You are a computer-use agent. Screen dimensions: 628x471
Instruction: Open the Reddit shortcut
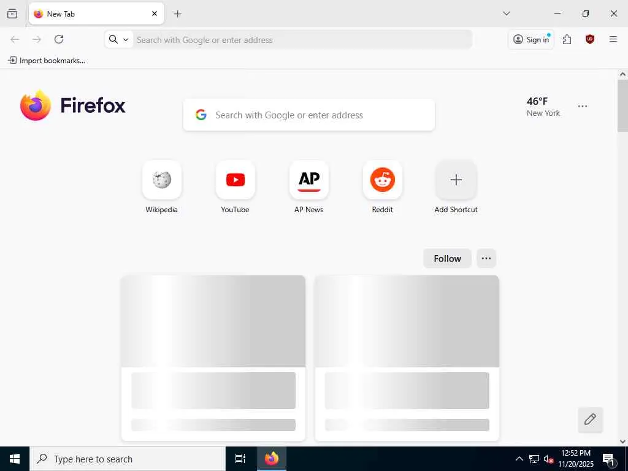point(383,188)
